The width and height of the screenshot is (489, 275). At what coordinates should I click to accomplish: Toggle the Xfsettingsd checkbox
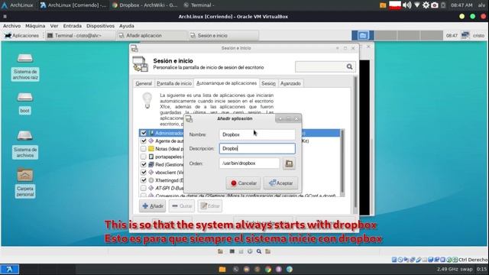point(144,180)
